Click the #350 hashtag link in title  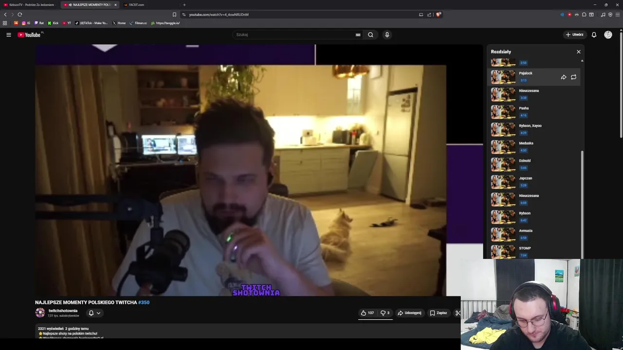click(x=144, y=302)
